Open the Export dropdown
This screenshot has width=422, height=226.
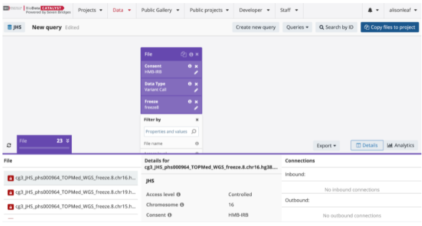coord(326,145)
